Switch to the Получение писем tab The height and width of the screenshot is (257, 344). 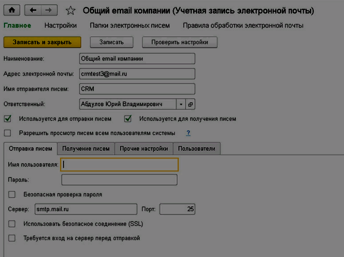86,149
